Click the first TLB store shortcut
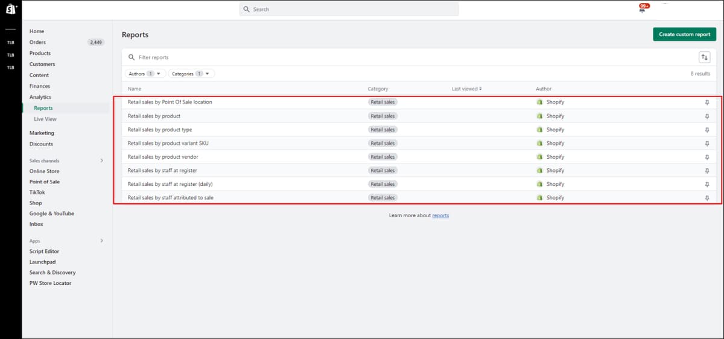Image resolution: width=724 pixels, height=339 pixels. pyautogui.click(x=10, y=43)
